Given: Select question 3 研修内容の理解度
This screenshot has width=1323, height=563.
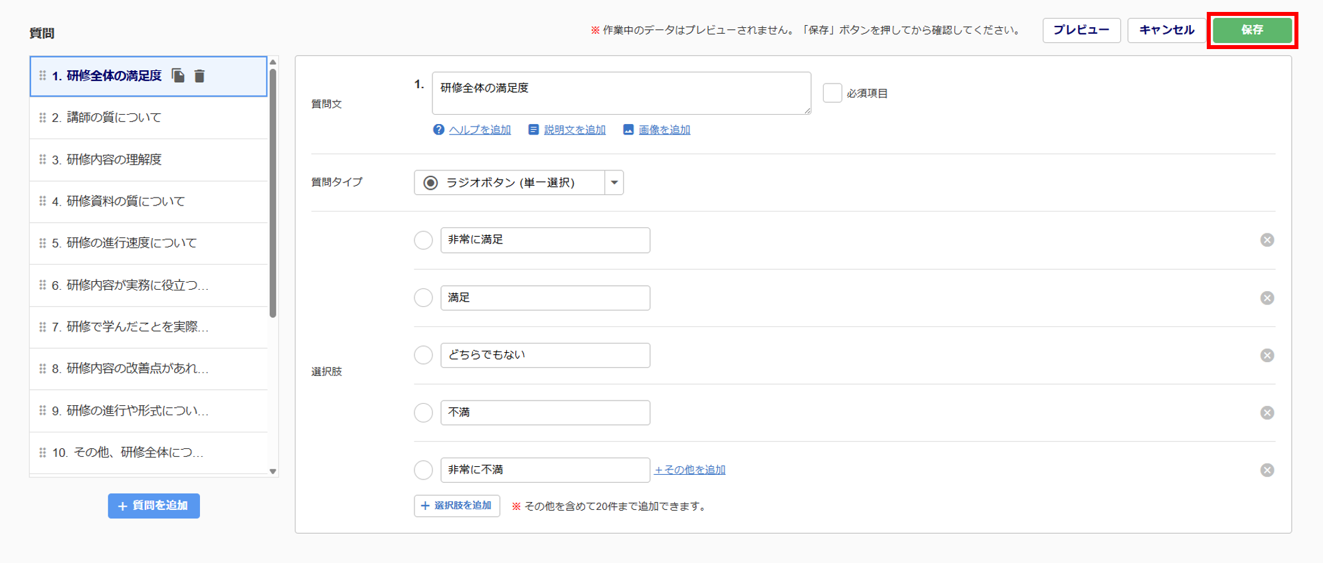Looking at the screenshot, I should coord(114,160).
